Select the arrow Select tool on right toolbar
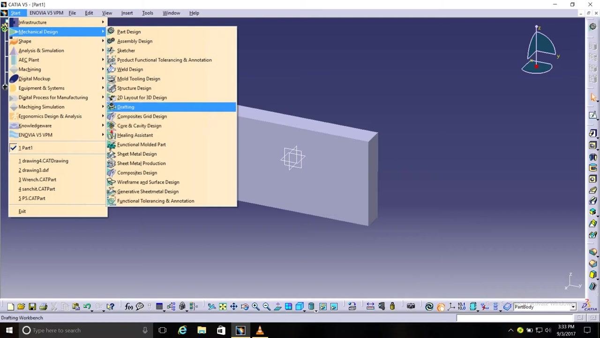This screenshot has height=338, width=600. 593,97
